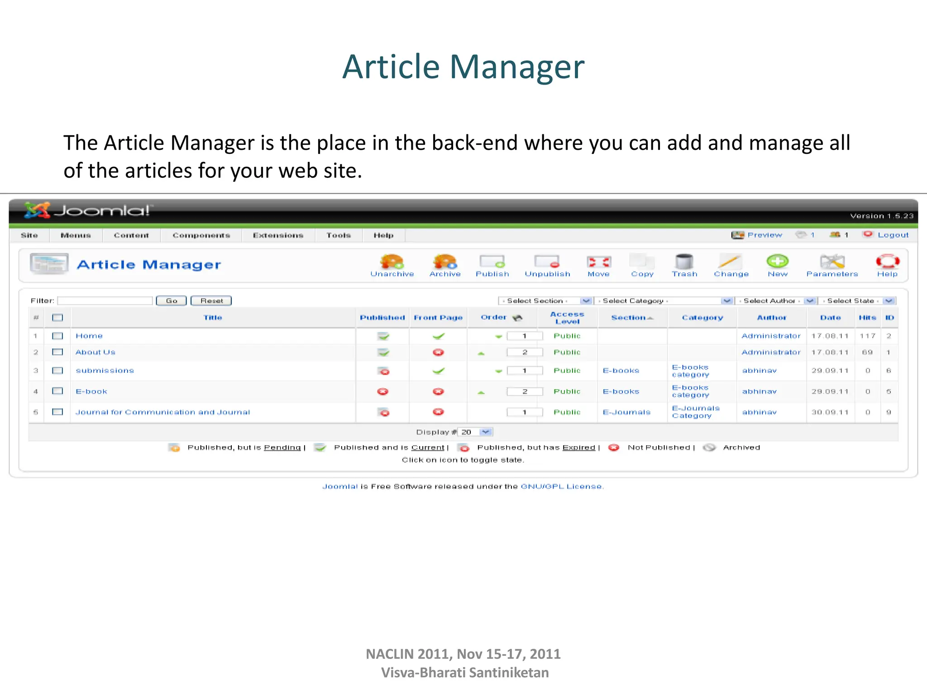Open the Select Section dropdown
The height and width of the screenshot is (695, 927).
(545, 301)
